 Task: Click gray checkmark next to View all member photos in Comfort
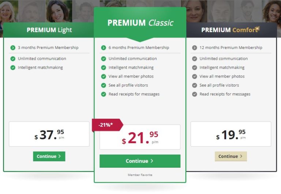[194, 76]
